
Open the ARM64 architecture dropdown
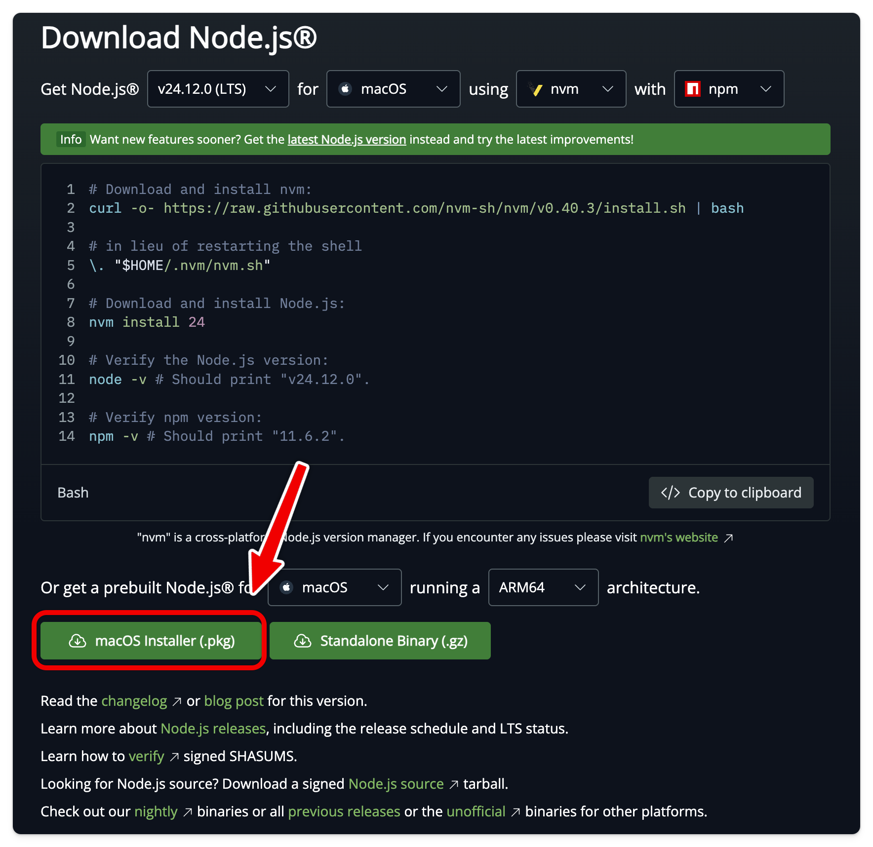click(543, 587)
